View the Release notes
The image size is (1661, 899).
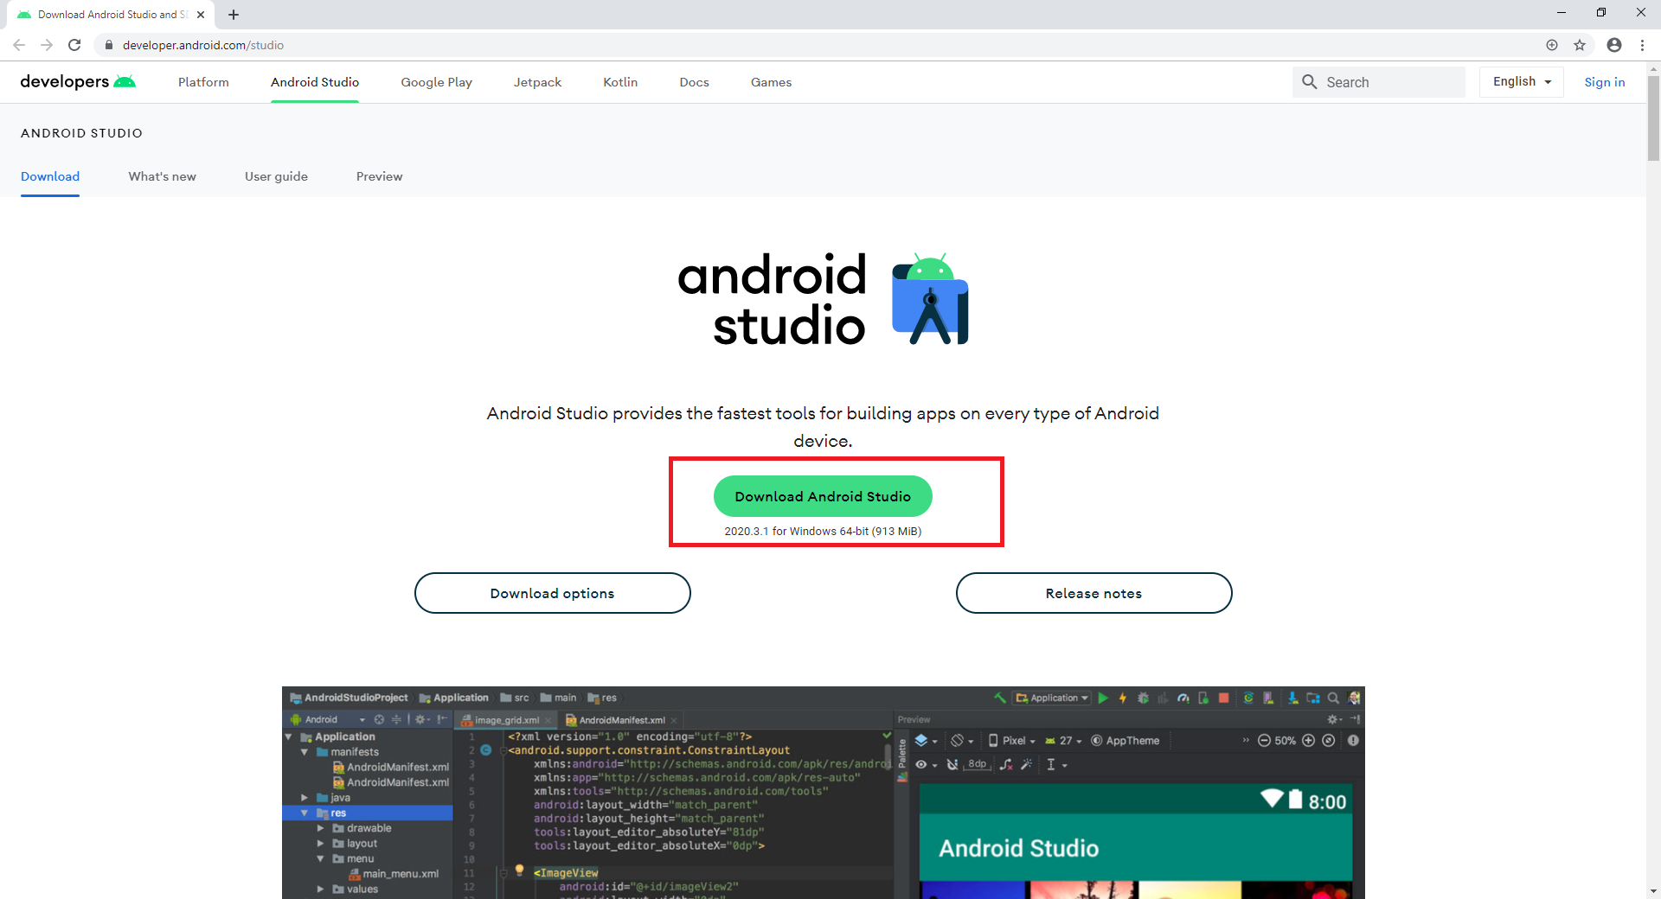1094,593
